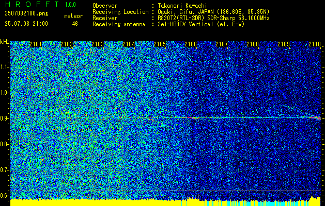Click the 1.1 frequency axis label
Image resolution: width=325 pixels, height=206 pixels.
tap(4, 67)
